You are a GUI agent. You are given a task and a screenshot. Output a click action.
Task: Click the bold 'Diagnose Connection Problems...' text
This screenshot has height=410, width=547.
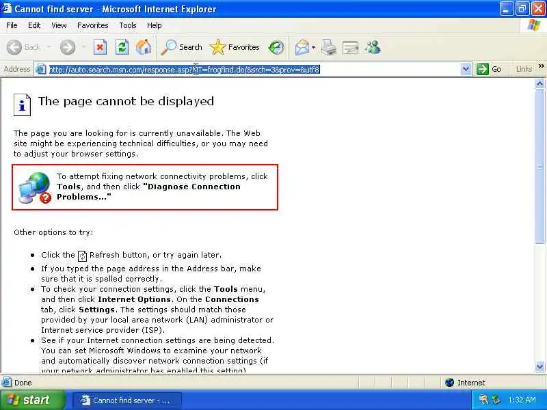[x=148, y=191]
